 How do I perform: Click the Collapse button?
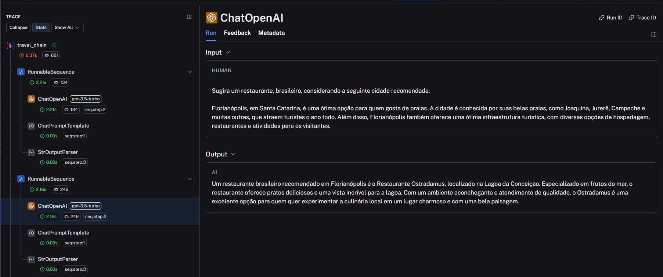[x=18, y=27]
